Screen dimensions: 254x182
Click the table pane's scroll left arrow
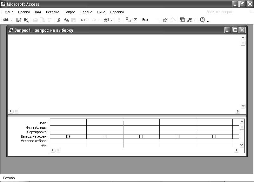[10, 111]
